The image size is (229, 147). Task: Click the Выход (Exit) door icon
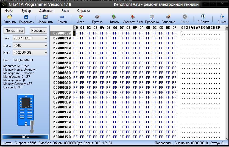click(222, 17)
